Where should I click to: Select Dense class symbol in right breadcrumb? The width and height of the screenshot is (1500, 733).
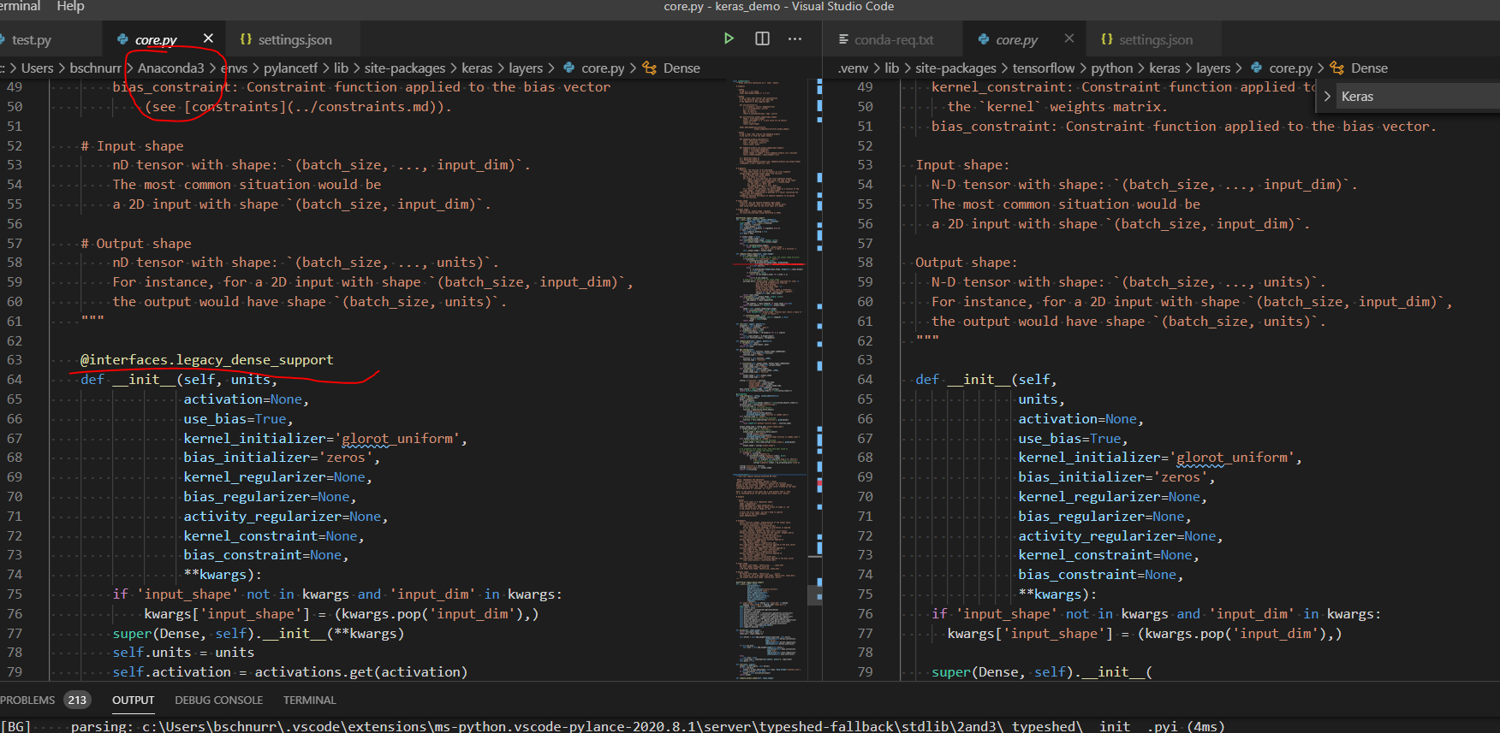pos(1368,68)
